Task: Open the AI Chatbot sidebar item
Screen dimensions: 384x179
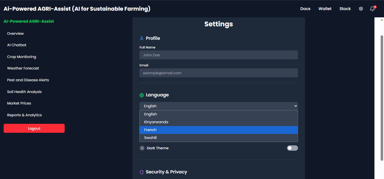Action: [17, 45]
